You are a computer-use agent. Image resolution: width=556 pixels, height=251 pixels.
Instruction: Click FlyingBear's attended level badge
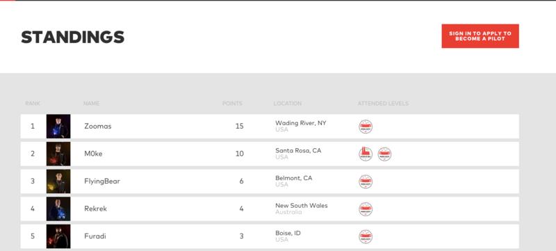366,181
